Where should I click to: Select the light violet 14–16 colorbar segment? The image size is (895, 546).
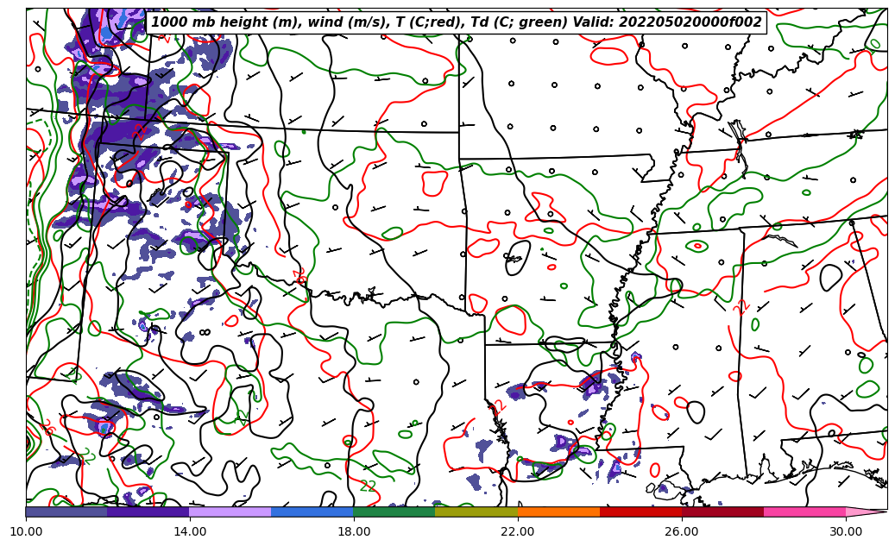coord(230,511)
